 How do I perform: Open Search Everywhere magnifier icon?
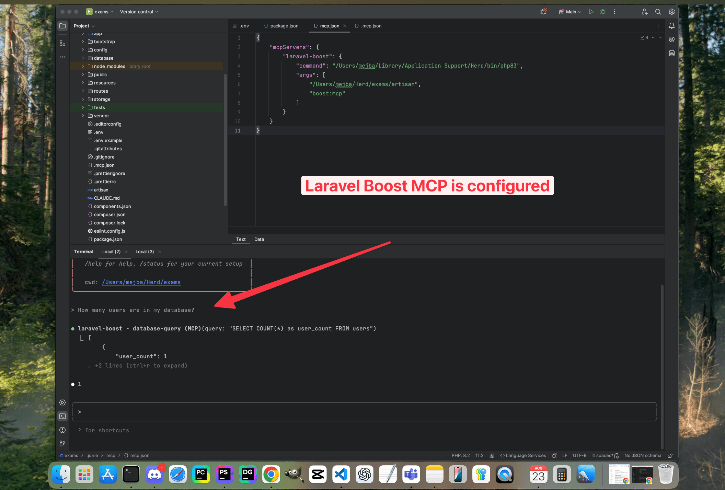pyautogui.click(x=658, y=12)
